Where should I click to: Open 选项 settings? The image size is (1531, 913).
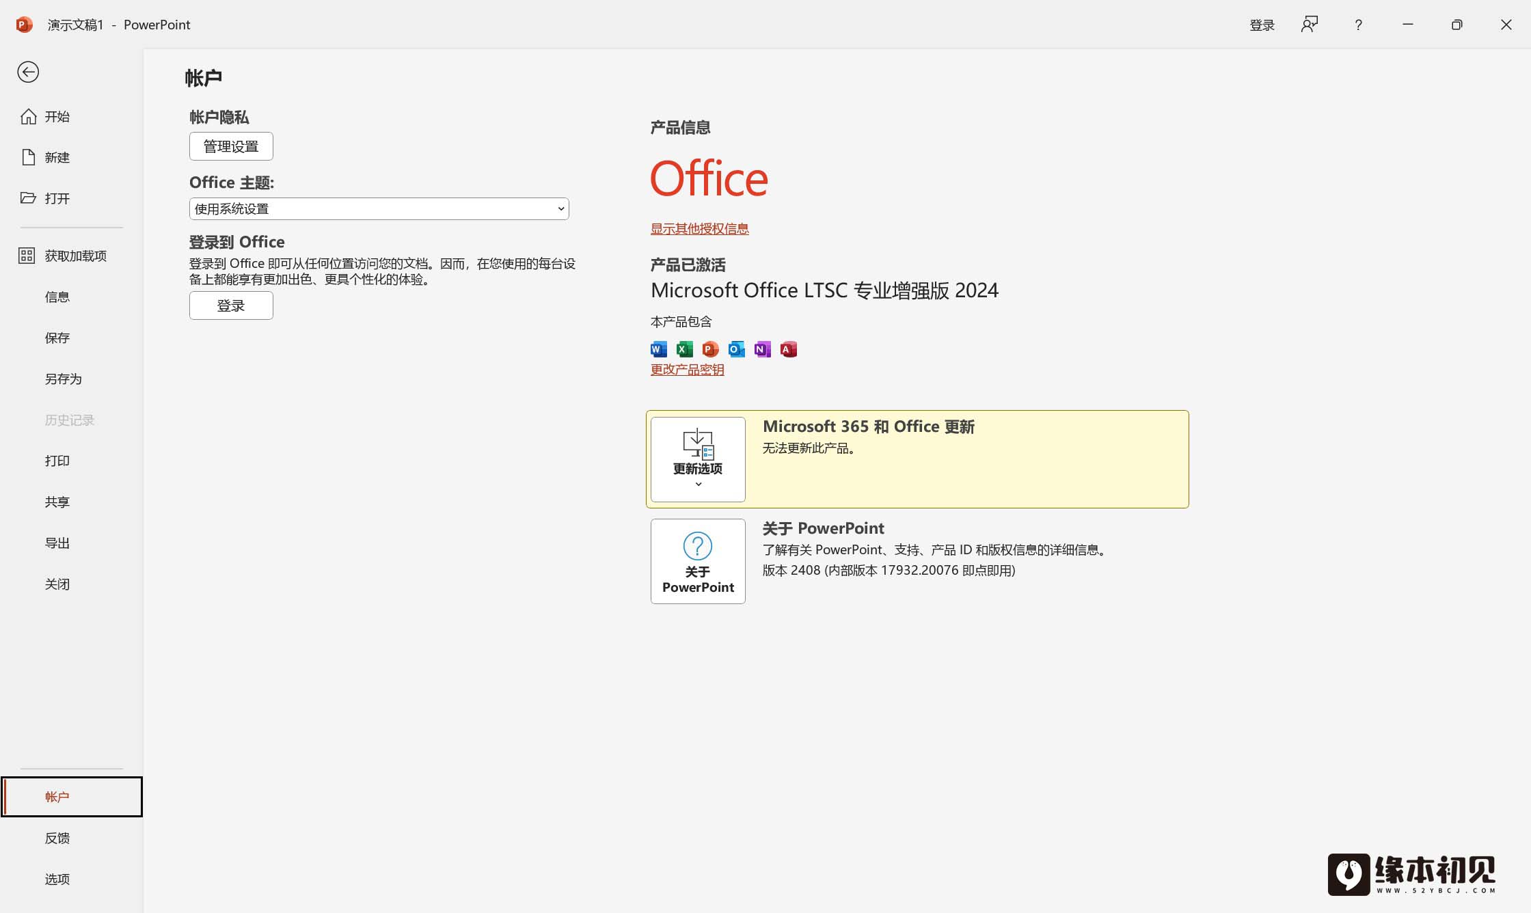pos(71,879)
